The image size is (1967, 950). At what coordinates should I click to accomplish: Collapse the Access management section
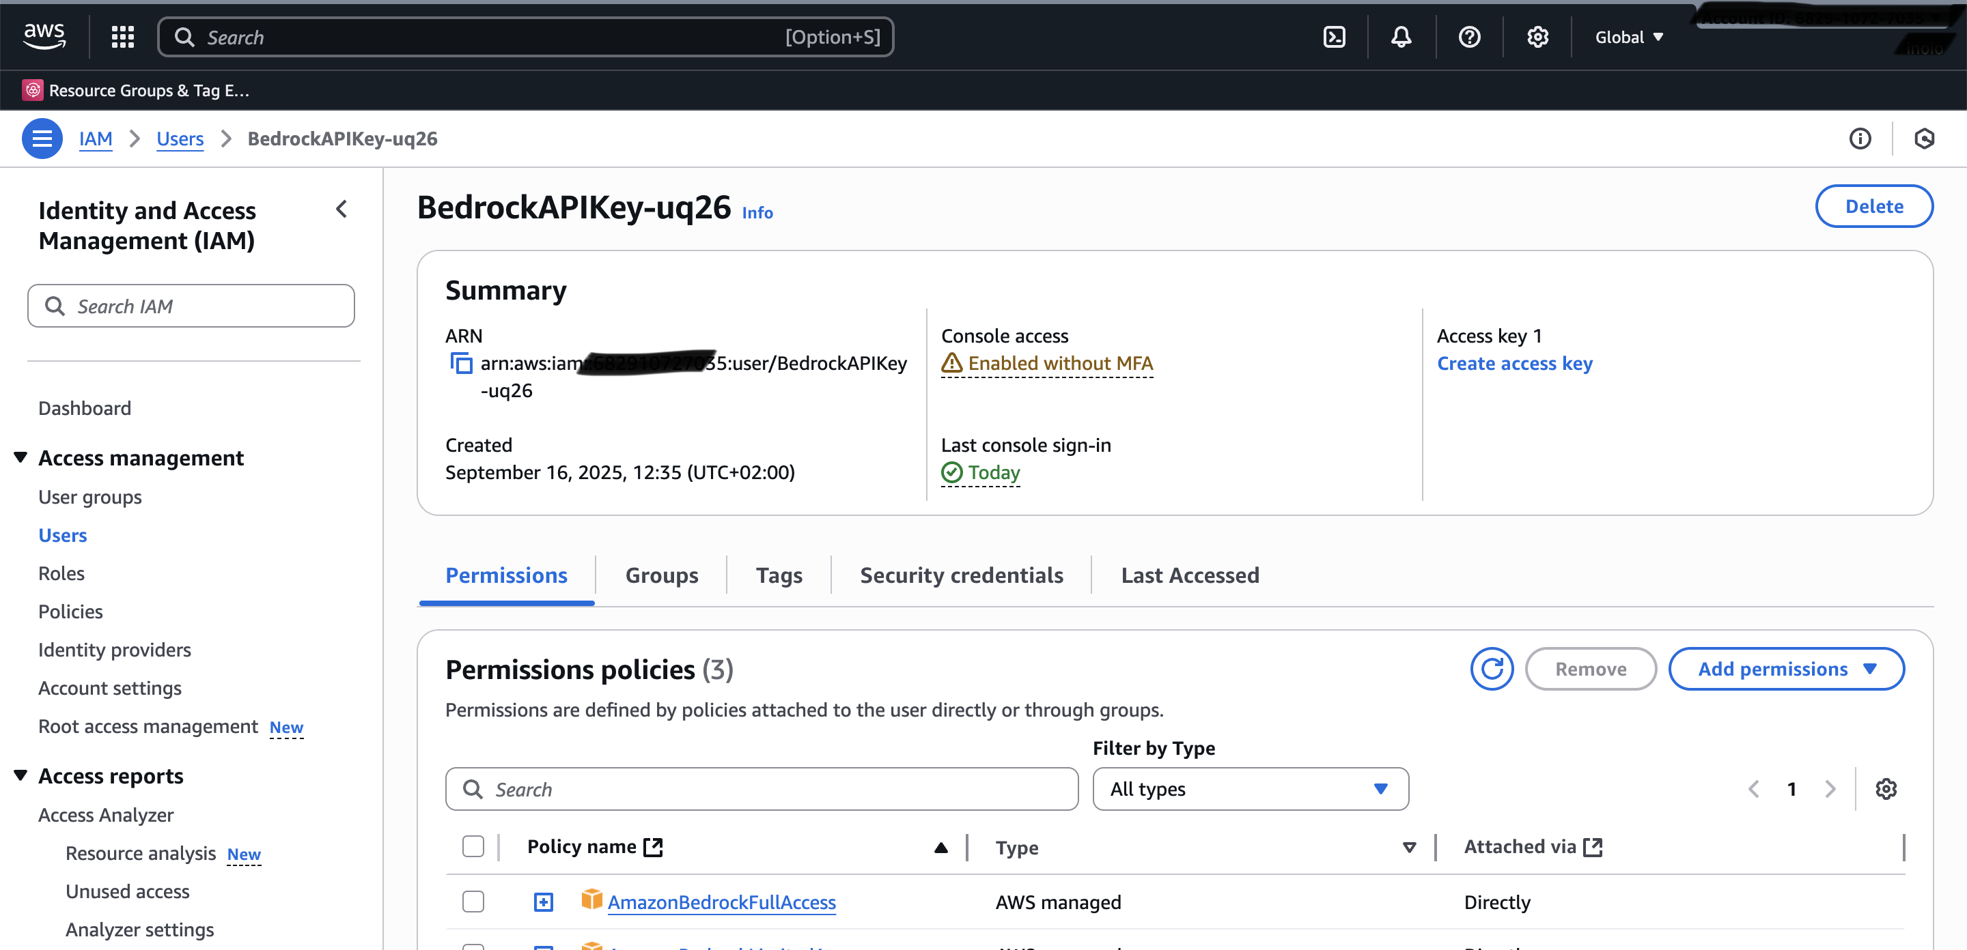pyautogui.click(x=20, y=457)
